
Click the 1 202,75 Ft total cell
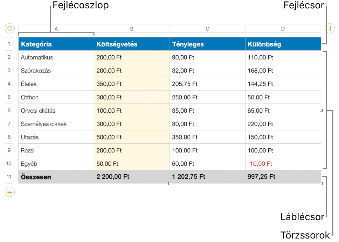208,177
